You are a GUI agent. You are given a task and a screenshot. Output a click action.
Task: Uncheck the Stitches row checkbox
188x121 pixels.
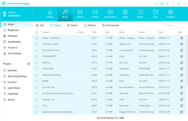[x=37, y=63]
